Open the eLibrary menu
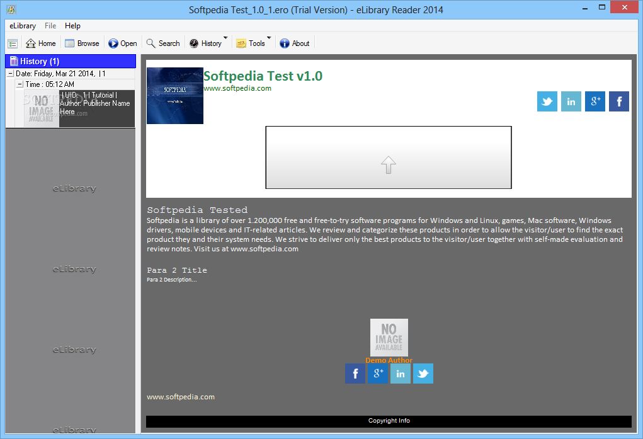Image resolution: width=643 pixels, height=439 pixels. click(x=23, y=26)
